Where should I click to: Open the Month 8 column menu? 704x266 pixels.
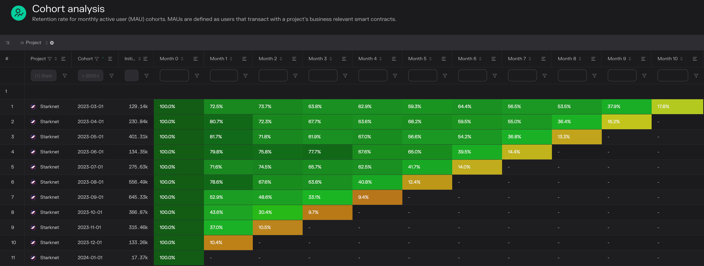(593, 59)
